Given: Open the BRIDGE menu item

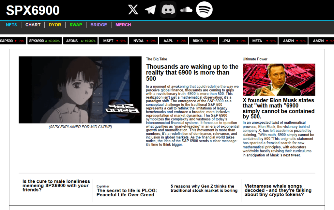Looking at the screenshot, I should (x=99, y=25).
